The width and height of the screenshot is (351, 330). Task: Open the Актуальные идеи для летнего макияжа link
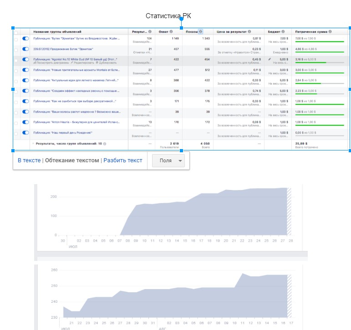(x=76, y=80)
